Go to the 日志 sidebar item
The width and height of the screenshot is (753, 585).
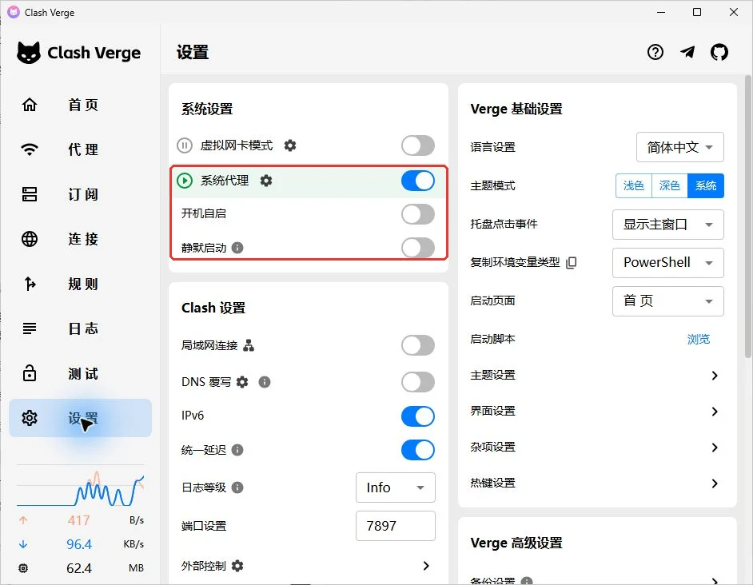80,328
